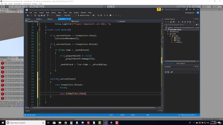Click the Quick Launch search magnifier icon
This screenshot has width=223, height=125.
pyautogui.click(x=187, y=9)
